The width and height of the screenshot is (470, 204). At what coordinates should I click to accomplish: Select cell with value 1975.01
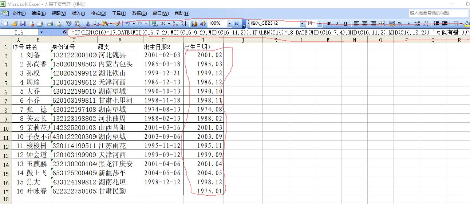[x=203, y=191]
